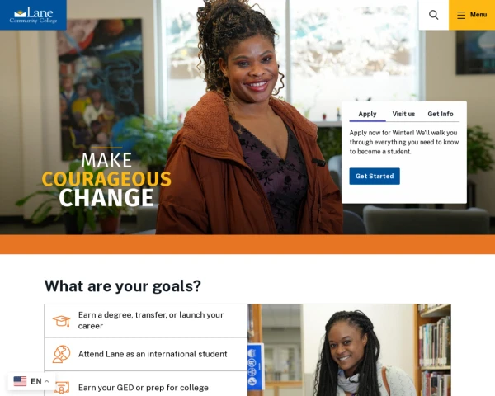Select Earn a degree, transfer, or launch career
This screenshot has height=396, width=495.
click(146, 321)
